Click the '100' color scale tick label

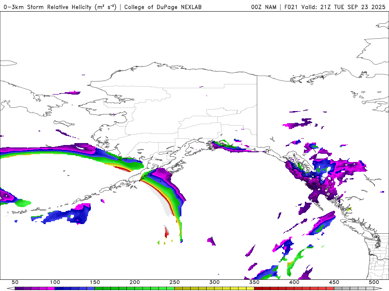(55, 282)
